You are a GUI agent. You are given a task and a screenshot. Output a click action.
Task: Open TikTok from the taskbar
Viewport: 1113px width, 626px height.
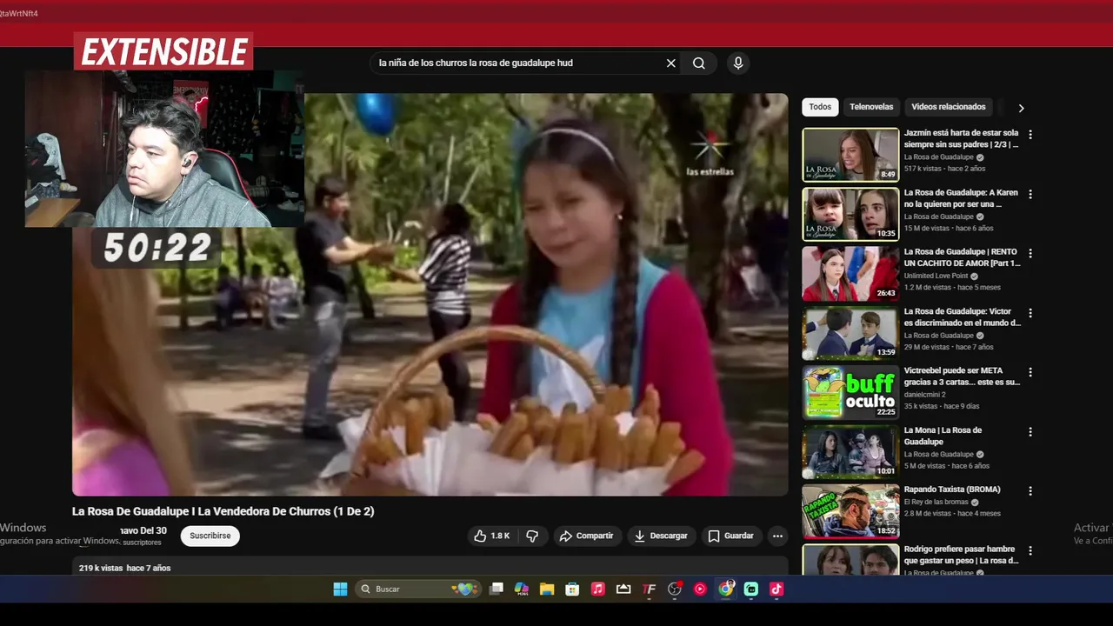776,589
